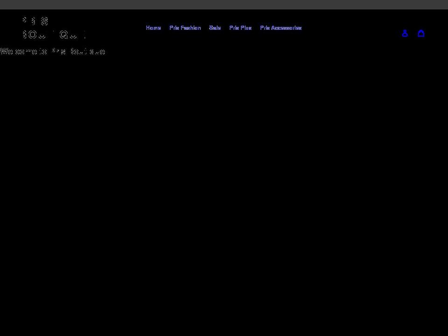This screenshot has width=448, height=336.
Task: Click the Sale link in navigation
Action: point(215,28)
